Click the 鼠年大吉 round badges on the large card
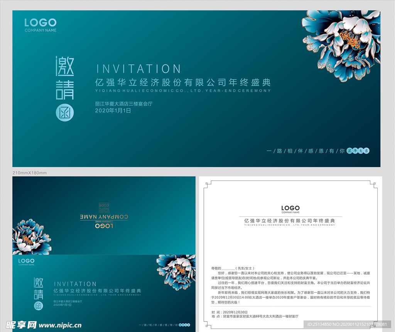This screenshot has height=332, width=395. 358,151
